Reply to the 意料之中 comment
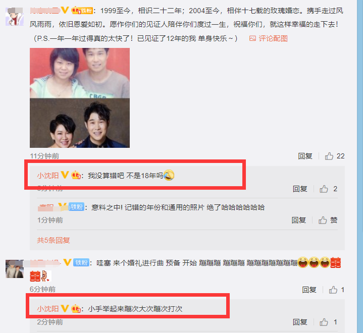363x333 pixels. (x=299, y=220)
